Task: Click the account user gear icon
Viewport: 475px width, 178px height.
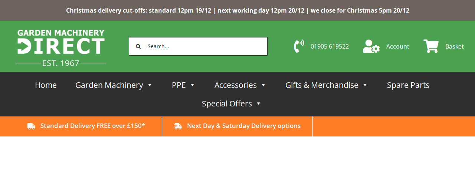Action: pyautogui.click(x=371, y=46)
